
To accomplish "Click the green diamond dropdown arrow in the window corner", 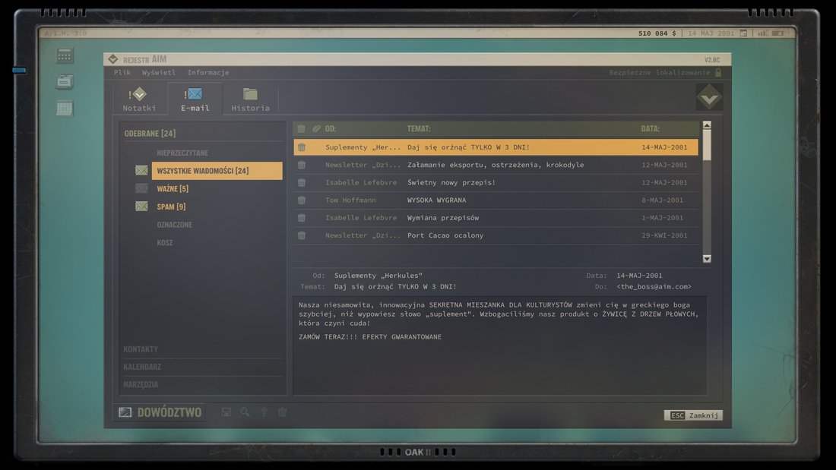I will click(x=709, y=97).
